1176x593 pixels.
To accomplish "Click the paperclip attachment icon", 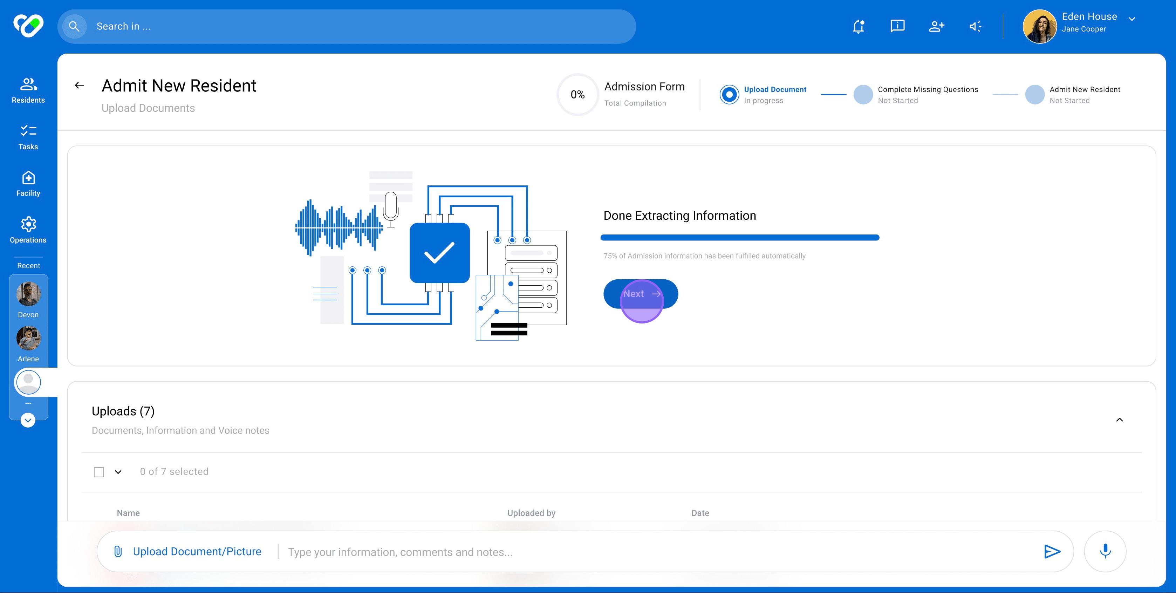I will 118,551.
